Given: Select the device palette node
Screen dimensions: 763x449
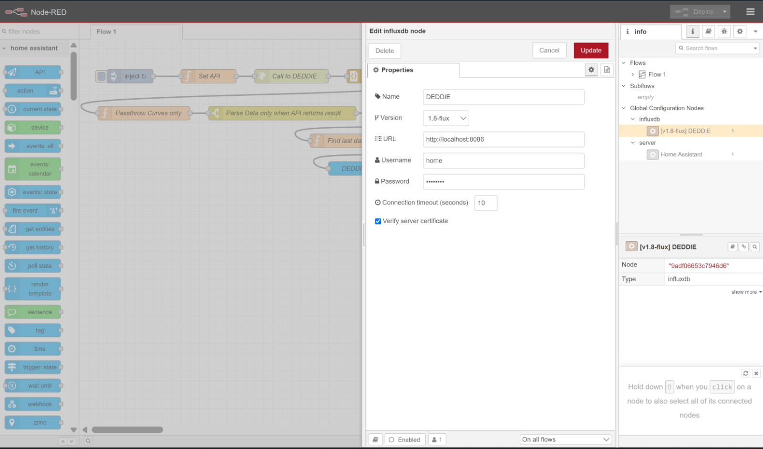Looking at the screenshot, I should (33, 127).
